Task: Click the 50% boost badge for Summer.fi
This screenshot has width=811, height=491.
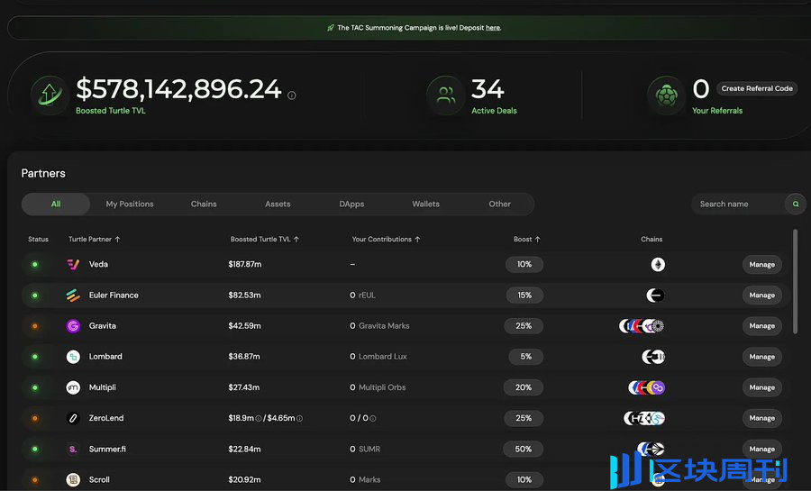Action: (523, 450)
